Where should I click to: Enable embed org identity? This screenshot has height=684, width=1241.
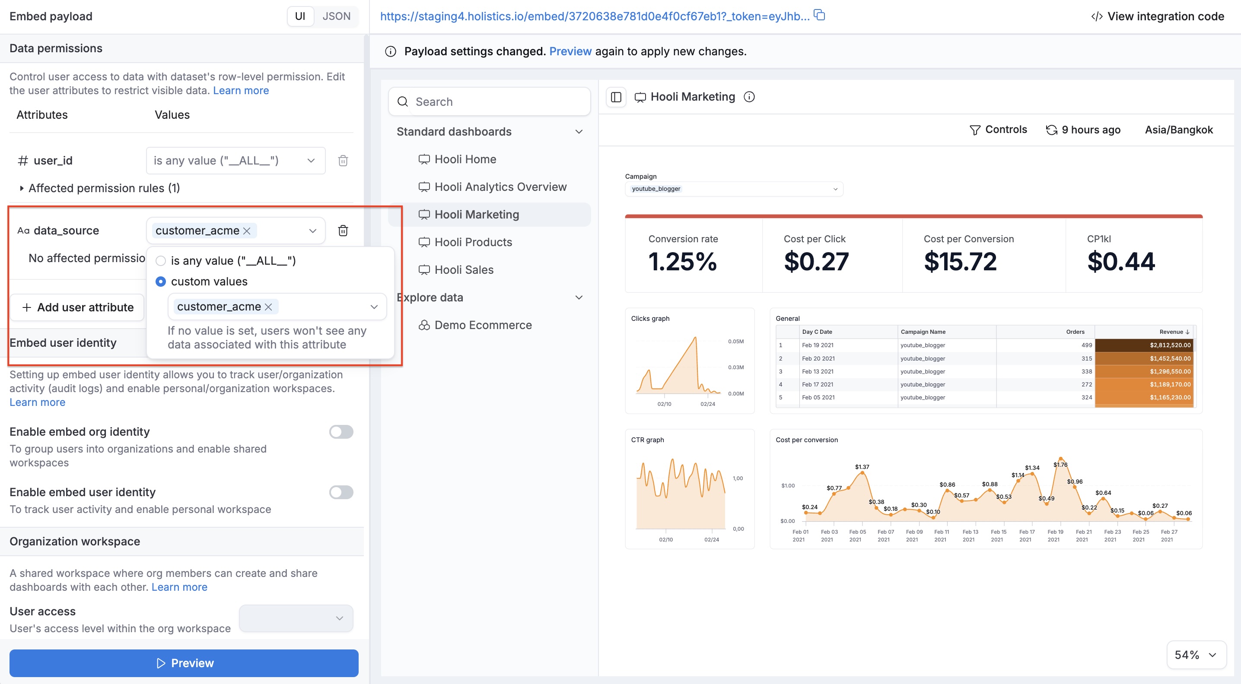(x=341, y=432)
